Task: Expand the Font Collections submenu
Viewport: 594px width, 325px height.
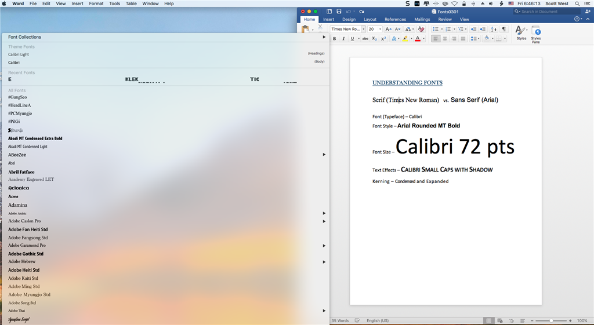Action: pos(324,37)
